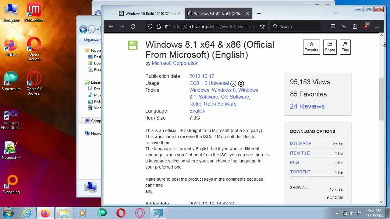Open the Windows Start menu orb
The height and width of the screenshot is (219, 390).
pos(8,213)
